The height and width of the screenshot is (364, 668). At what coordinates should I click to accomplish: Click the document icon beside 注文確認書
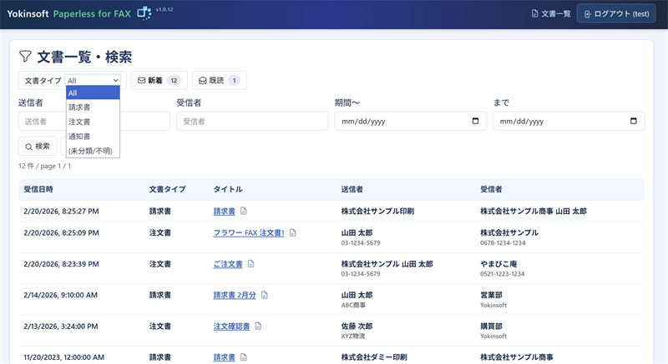click(258, 326)
